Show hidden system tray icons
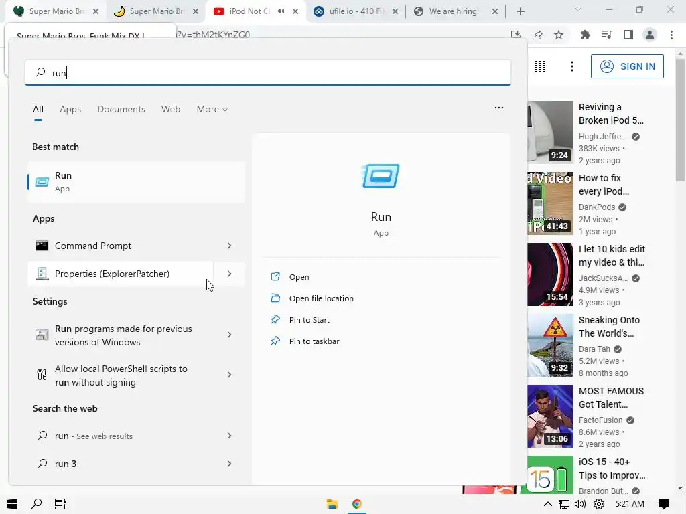 click(x=547, y=503)
